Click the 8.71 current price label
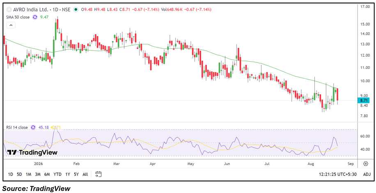The image size is (376, 193). (x=364, y=100)
